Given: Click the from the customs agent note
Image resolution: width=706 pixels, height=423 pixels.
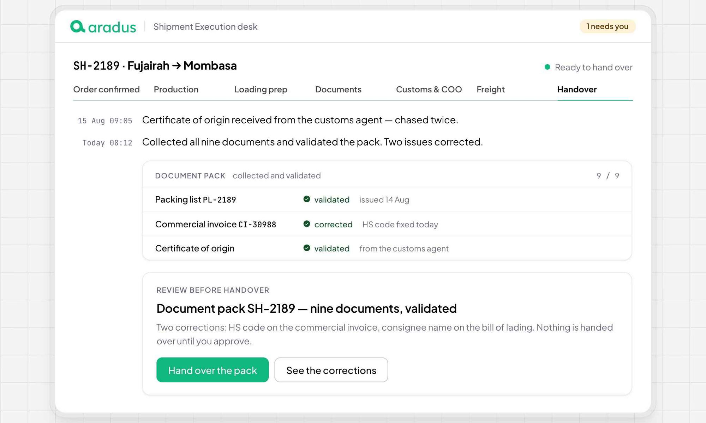Looking at the screenshot, I should [x=404, y=249].
